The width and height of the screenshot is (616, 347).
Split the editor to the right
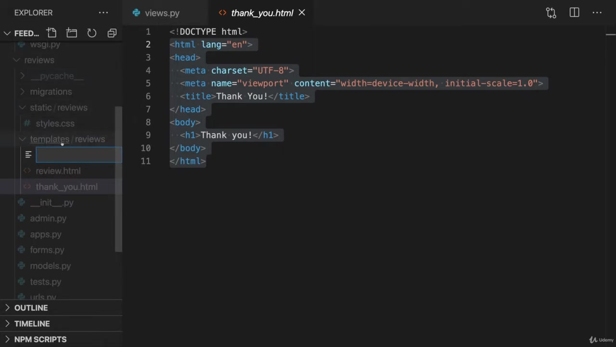[574, 13]
